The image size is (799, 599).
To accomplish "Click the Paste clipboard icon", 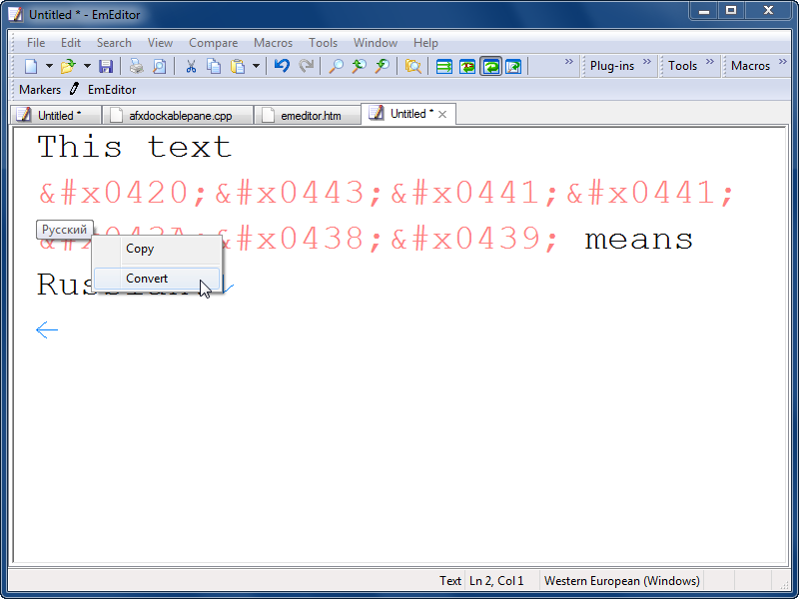I will 238,66.
